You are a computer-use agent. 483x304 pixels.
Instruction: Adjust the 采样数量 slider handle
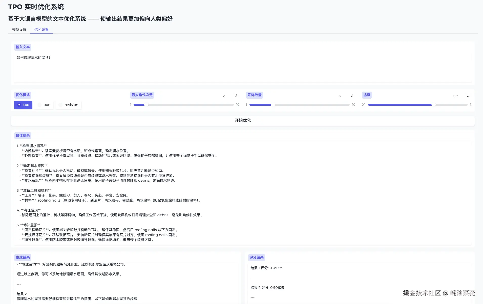click(273, 104)
